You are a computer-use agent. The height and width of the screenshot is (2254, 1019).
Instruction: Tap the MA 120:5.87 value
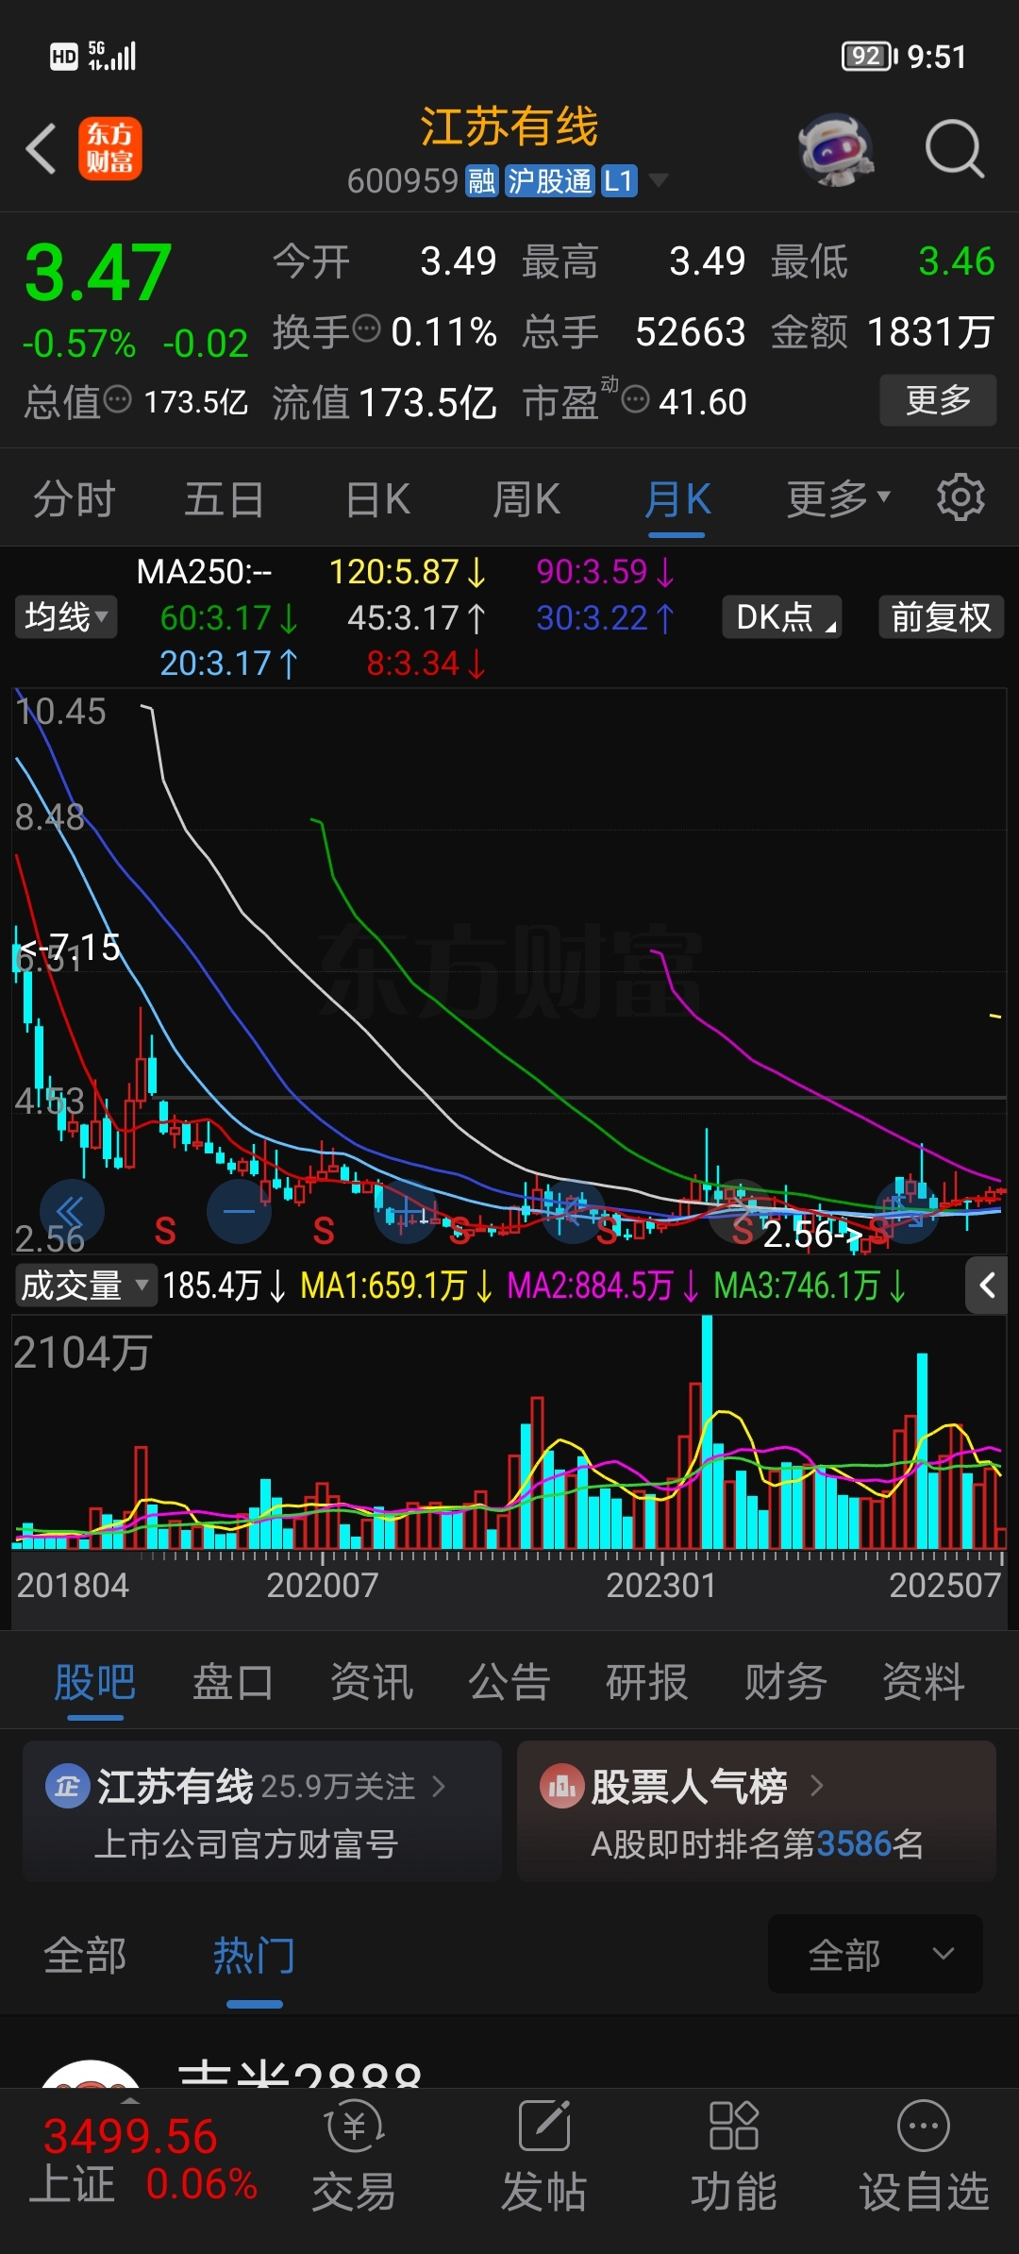(408, 572)
